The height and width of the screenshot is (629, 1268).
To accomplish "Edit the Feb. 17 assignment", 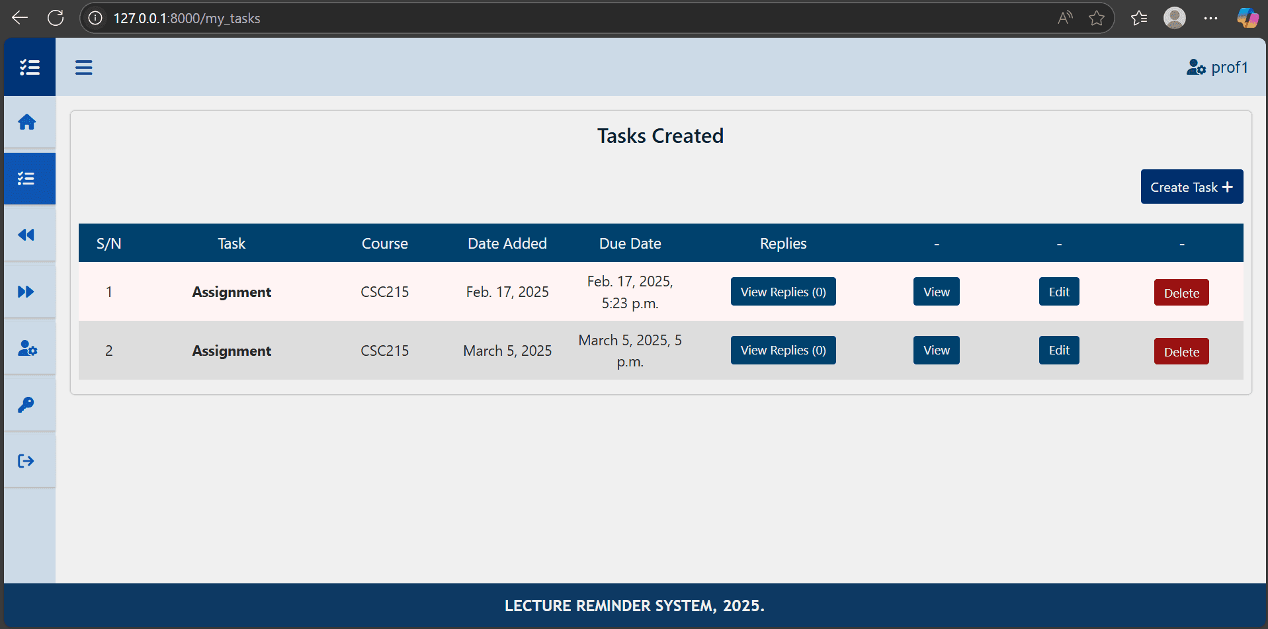I will click(x=1058, y=292).
